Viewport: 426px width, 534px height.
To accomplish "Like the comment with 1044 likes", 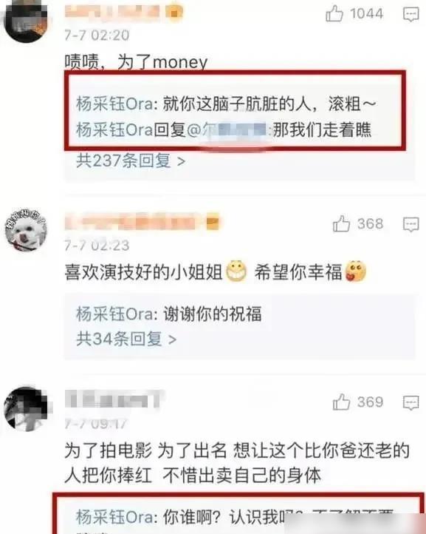I will [x=334, y=13].
